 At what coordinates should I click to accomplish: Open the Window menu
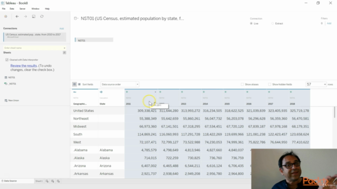point(35,9)
